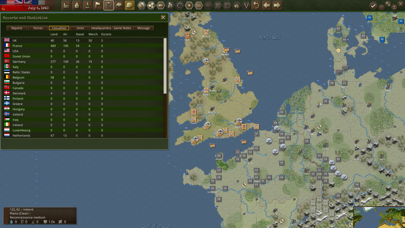
Task: Click the Germany flag icon
Action: coord(7,61)
